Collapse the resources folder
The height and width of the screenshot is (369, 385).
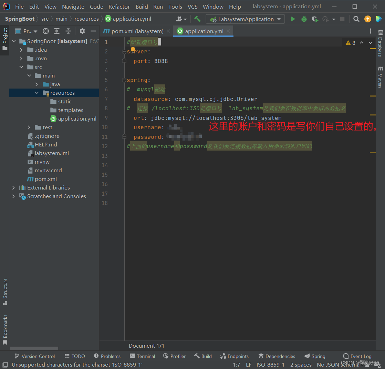[x=37, y=93]
